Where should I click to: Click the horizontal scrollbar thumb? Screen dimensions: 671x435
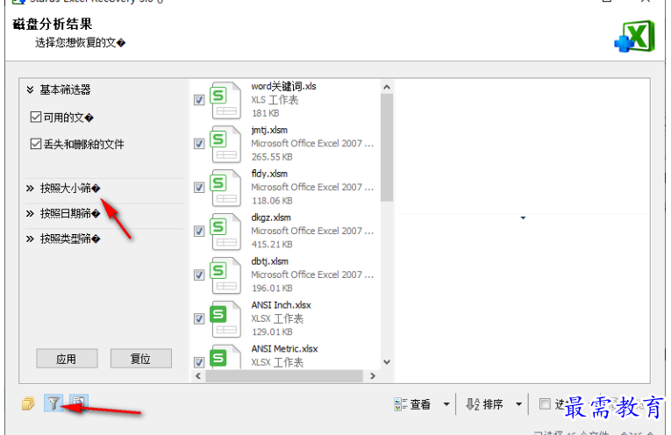click(283, 376)
